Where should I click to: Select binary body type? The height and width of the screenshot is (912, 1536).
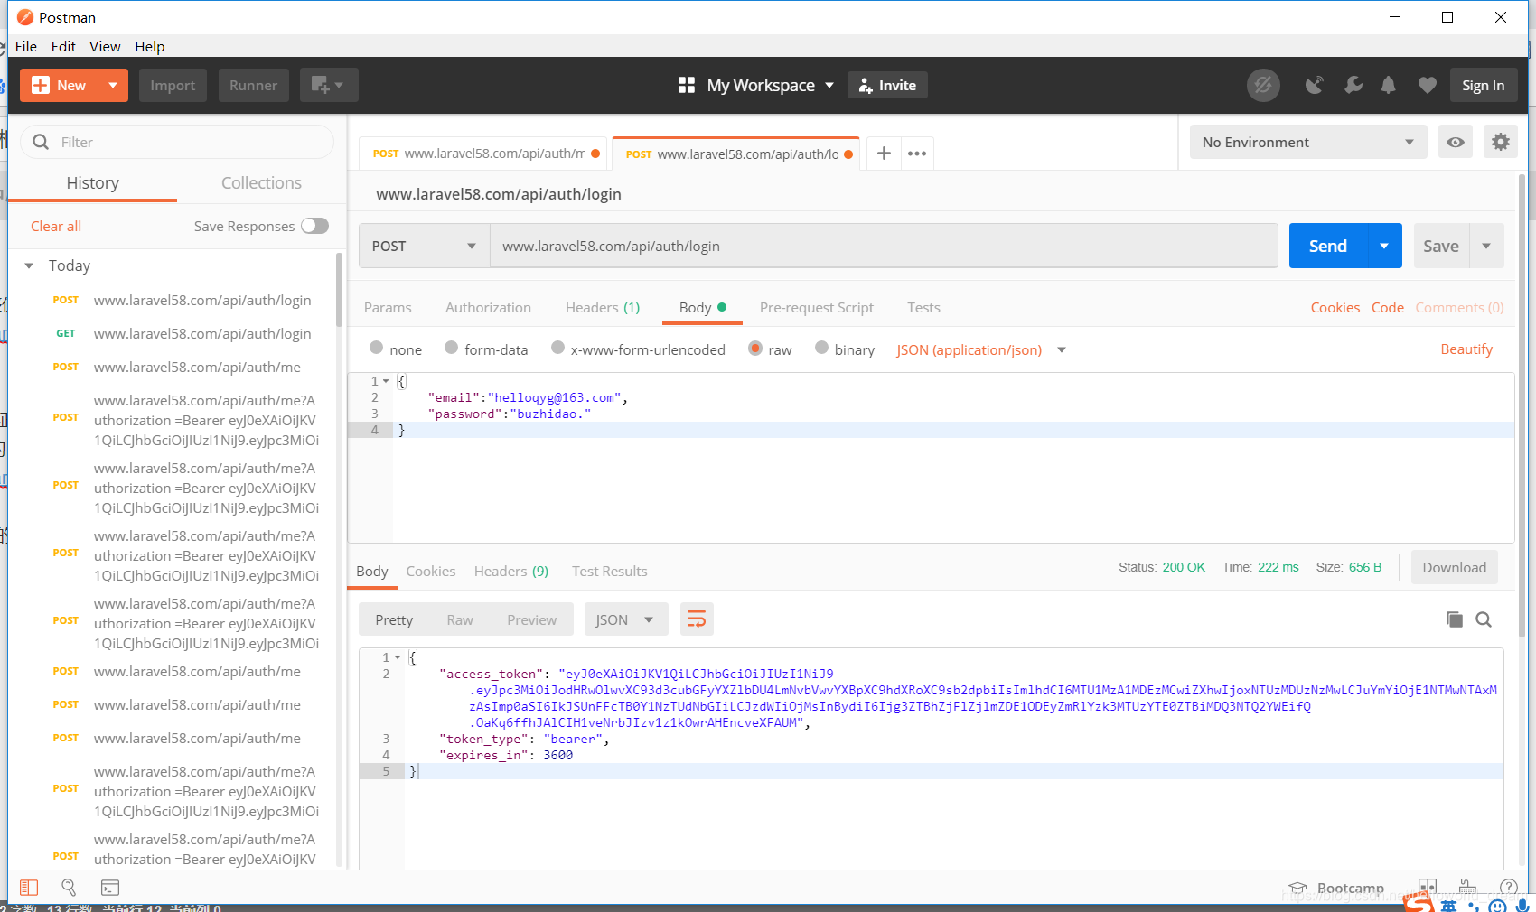point(821,349)
